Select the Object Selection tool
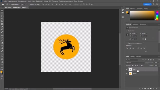The image size is (160, 90). pos(2,18)
